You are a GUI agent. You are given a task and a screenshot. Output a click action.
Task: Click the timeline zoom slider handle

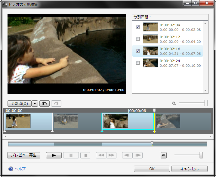click(x=206, y=103)
